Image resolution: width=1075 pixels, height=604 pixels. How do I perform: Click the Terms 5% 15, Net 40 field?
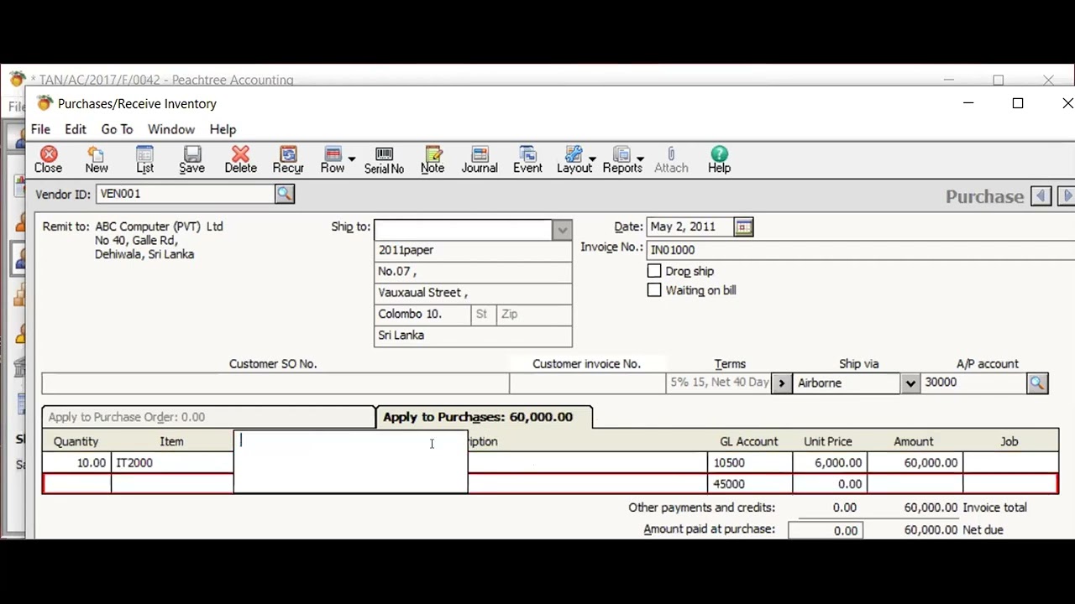(x=720, y=383)
